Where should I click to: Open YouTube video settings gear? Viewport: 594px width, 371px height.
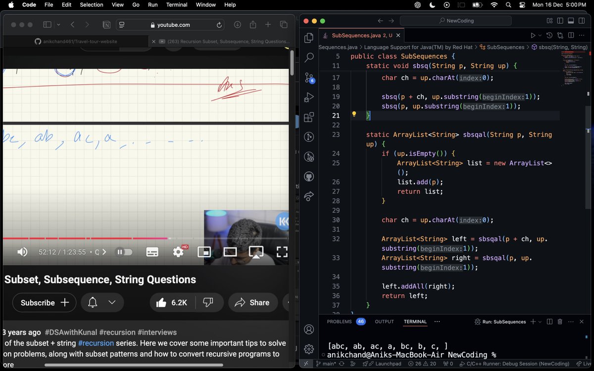point(178,252)
